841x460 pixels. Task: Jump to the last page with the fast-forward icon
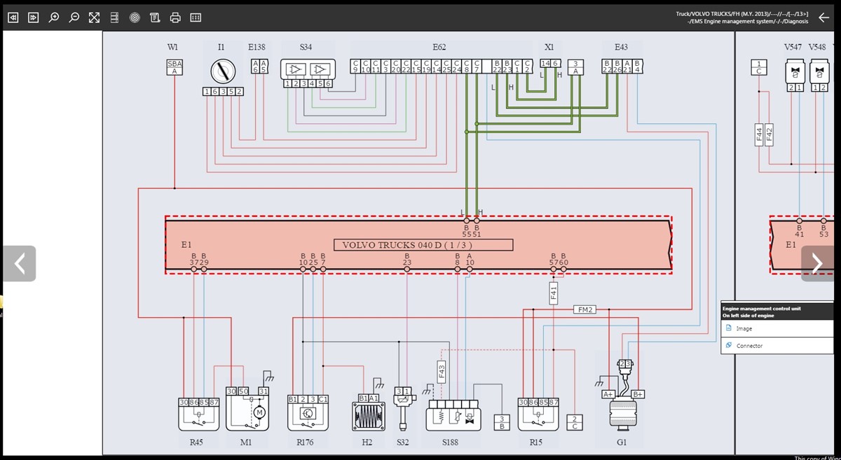click(33, 18)
